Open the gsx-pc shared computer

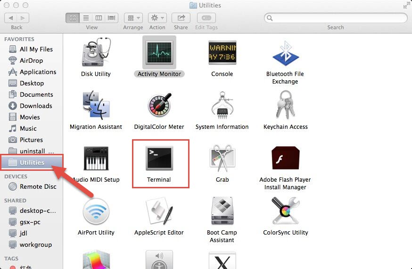(x=32, y=222)
